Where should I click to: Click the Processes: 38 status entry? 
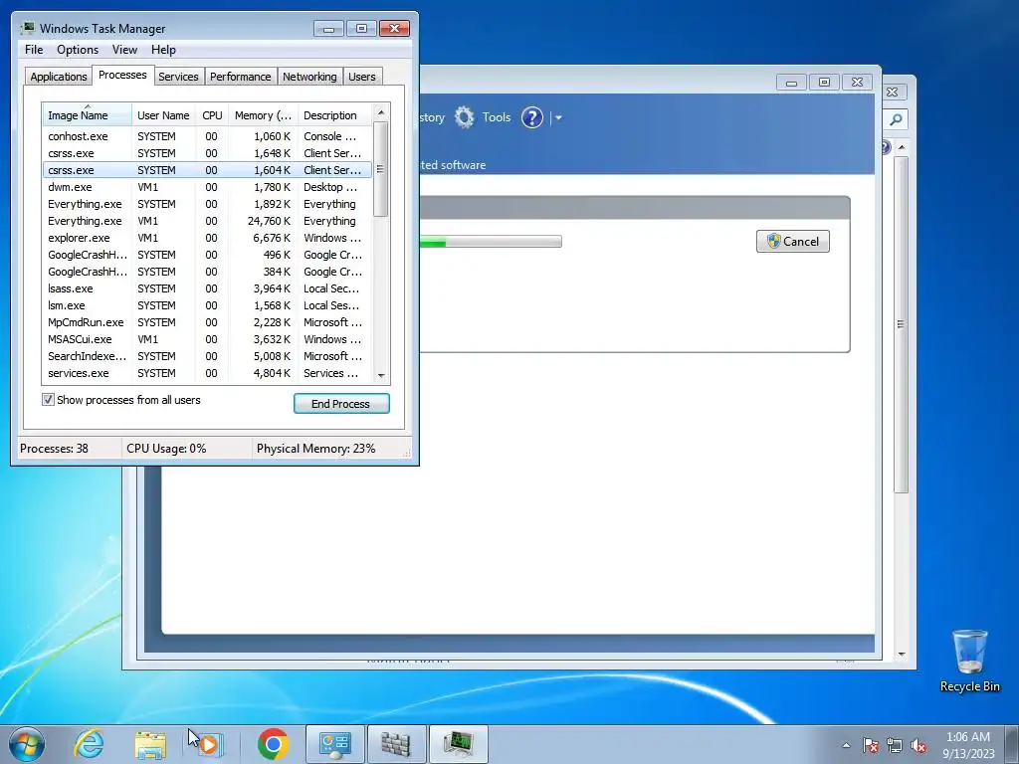pos(54,449)
